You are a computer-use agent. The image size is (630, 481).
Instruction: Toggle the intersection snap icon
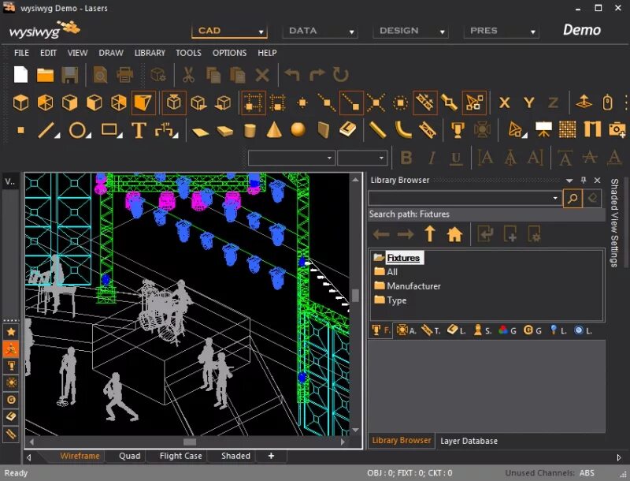tap(376, 103)
